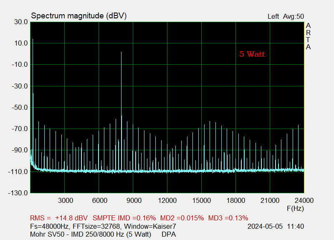Click the 3000 frequency axis label

coord(66,200)
